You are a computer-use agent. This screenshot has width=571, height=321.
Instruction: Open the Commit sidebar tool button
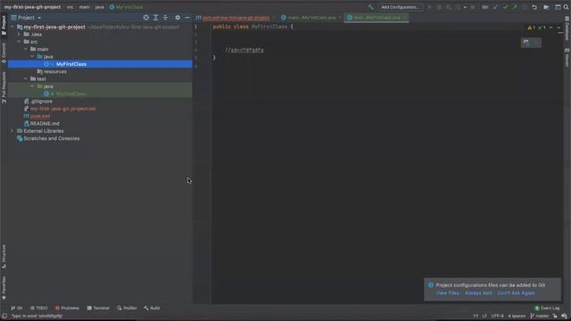4,53
